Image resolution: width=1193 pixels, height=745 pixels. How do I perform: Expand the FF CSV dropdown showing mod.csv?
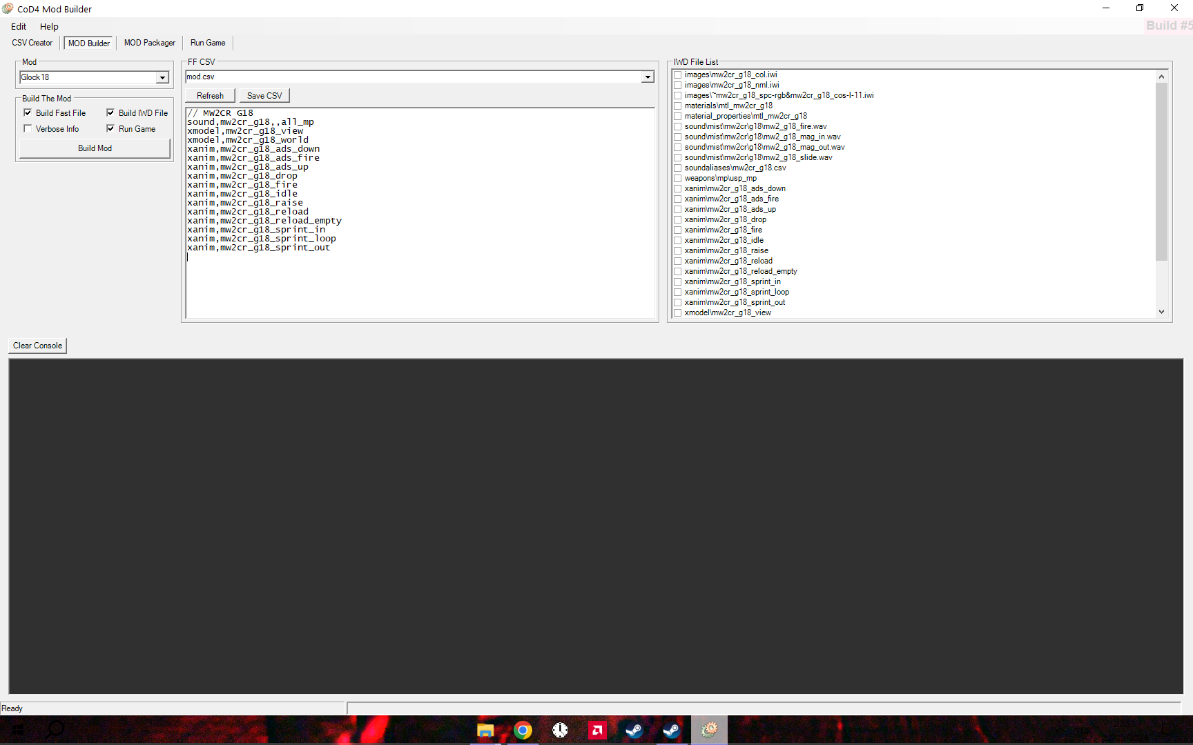648,77
